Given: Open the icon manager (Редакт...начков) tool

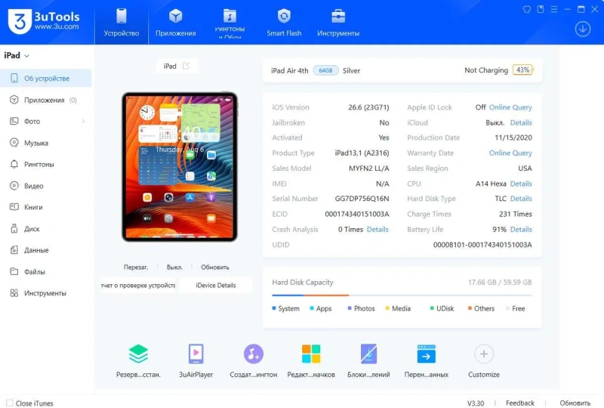Looking at the screenshot, I should click(311, 360).
